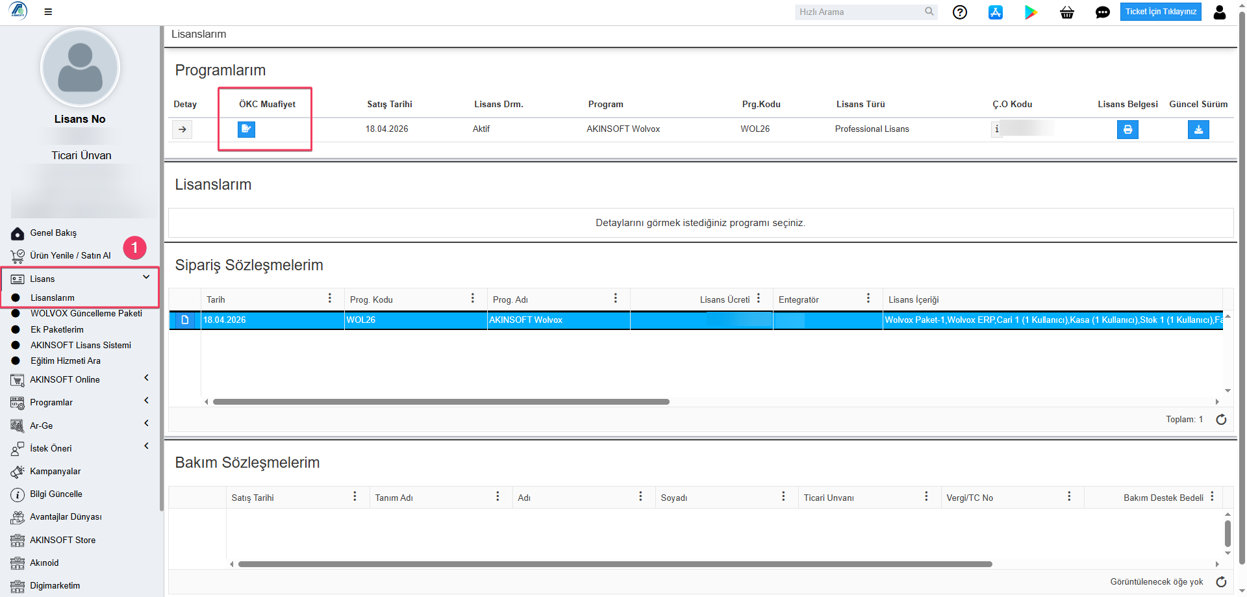The width and height of the screenshot is (1247, 597).
Task: Open Tarih column options menu
Action: (x=330, y=298)
